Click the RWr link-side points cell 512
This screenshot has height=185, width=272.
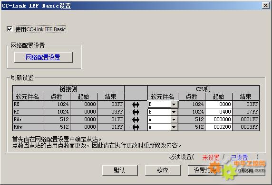57,119
